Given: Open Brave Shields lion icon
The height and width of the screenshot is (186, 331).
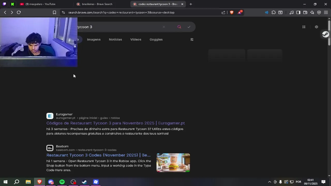Looking at the screenshot, I should 232,12.
